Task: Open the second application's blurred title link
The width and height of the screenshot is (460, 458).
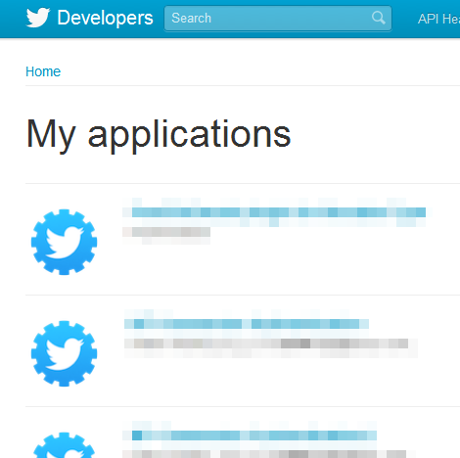Action: (x=247, y=324)
